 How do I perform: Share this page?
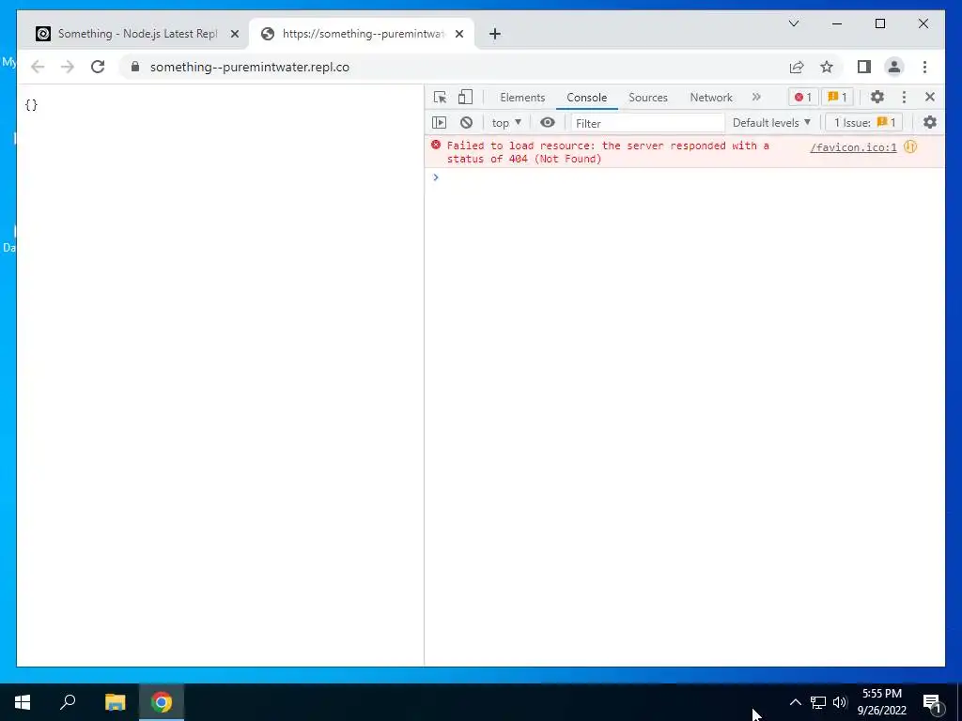click(797, 67)
